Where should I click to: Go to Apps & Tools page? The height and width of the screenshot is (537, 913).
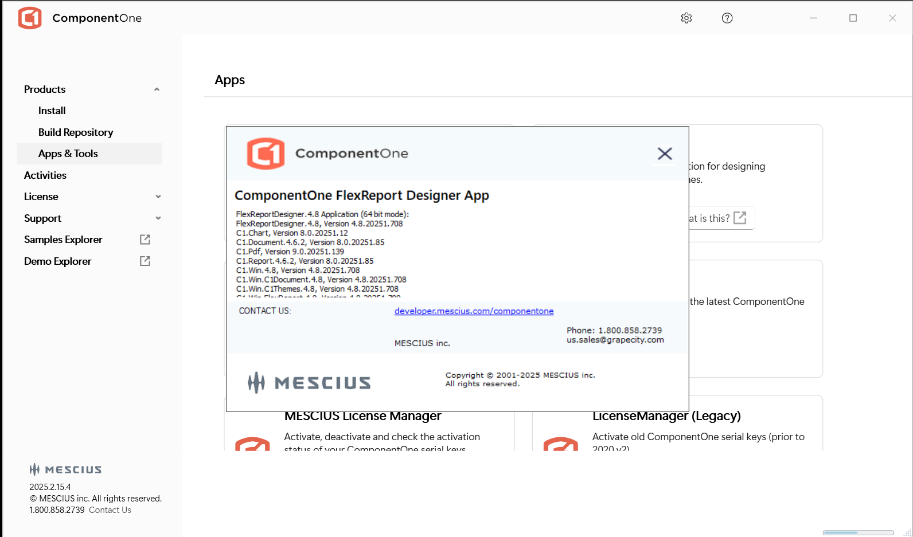(68, 154)
